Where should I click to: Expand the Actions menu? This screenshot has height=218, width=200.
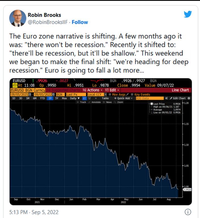point(93,90)
